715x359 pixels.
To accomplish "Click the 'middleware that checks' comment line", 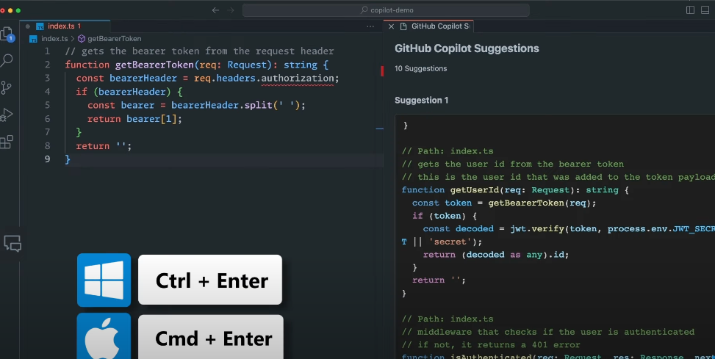I will (548, 332).
